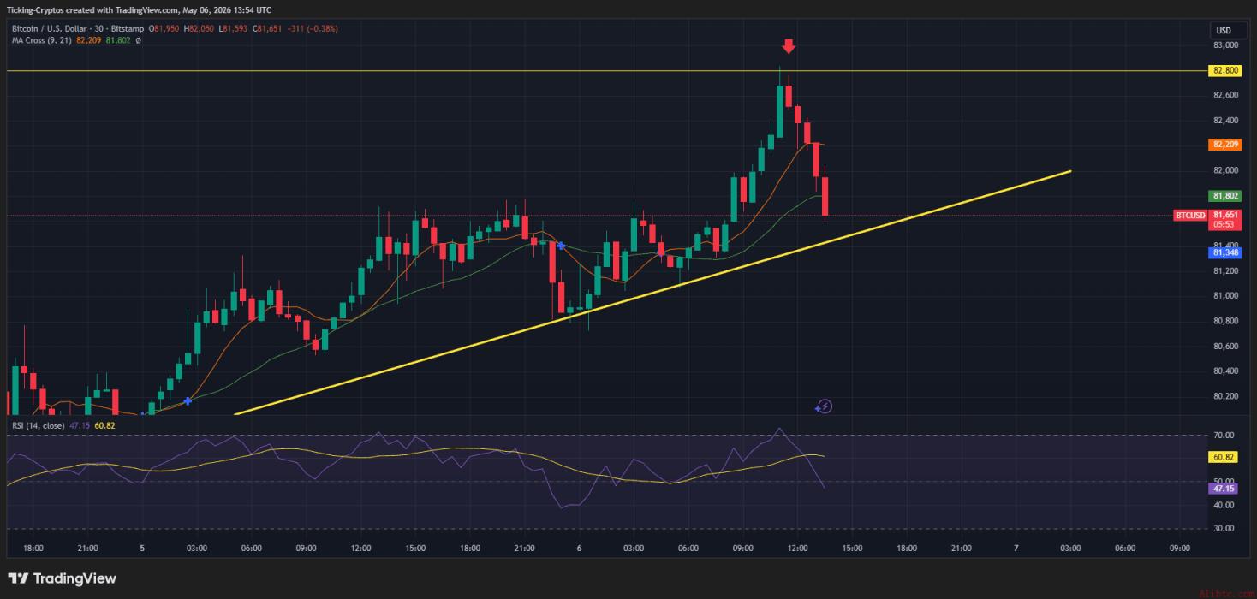Open the USD currency selector
Image resolution: width=1257 pixels, height=599 pixels.
point(1222,31)
